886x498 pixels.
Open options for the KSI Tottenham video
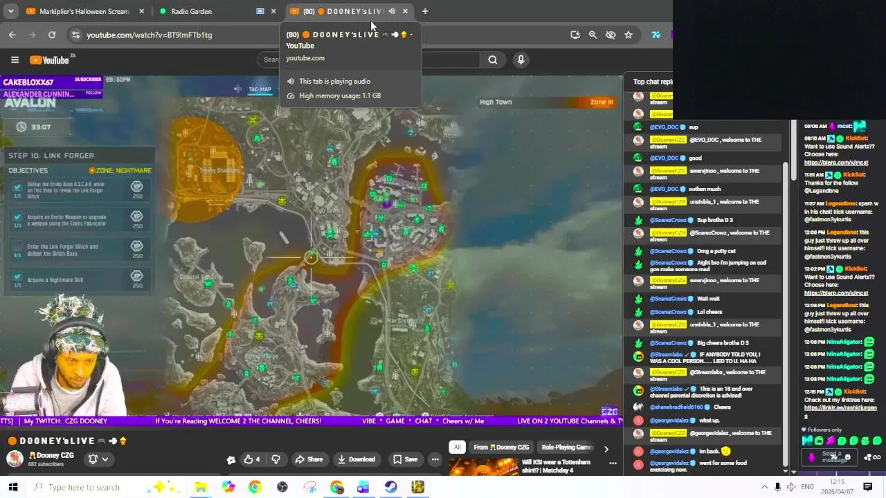(613, 463)
